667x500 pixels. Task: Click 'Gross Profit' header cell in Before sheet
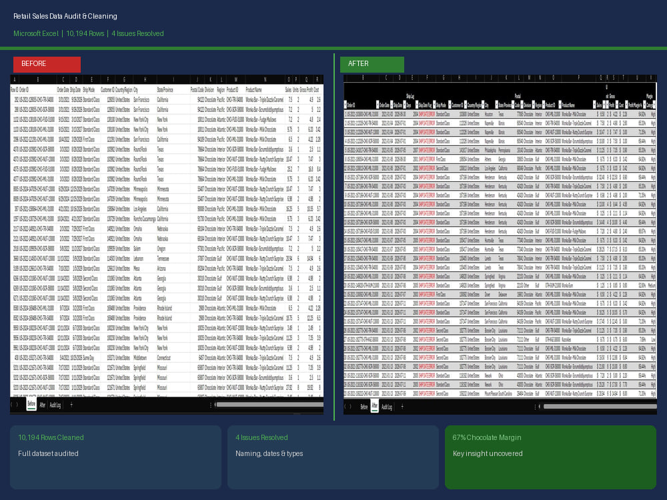click(306, 90)
